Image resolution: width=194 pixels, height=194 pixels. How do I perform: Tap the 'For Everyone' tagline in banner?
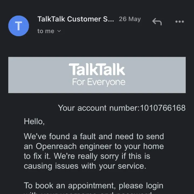coord(99,82)
